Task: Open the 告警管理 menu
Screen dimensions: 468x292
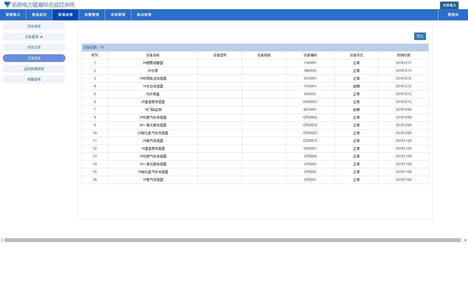Action: (92, 15)
